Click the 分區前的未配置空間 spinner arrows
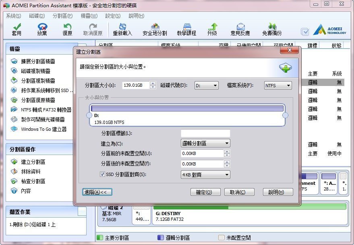The width and height of the screenshot is (354, 245). point(227,153)
